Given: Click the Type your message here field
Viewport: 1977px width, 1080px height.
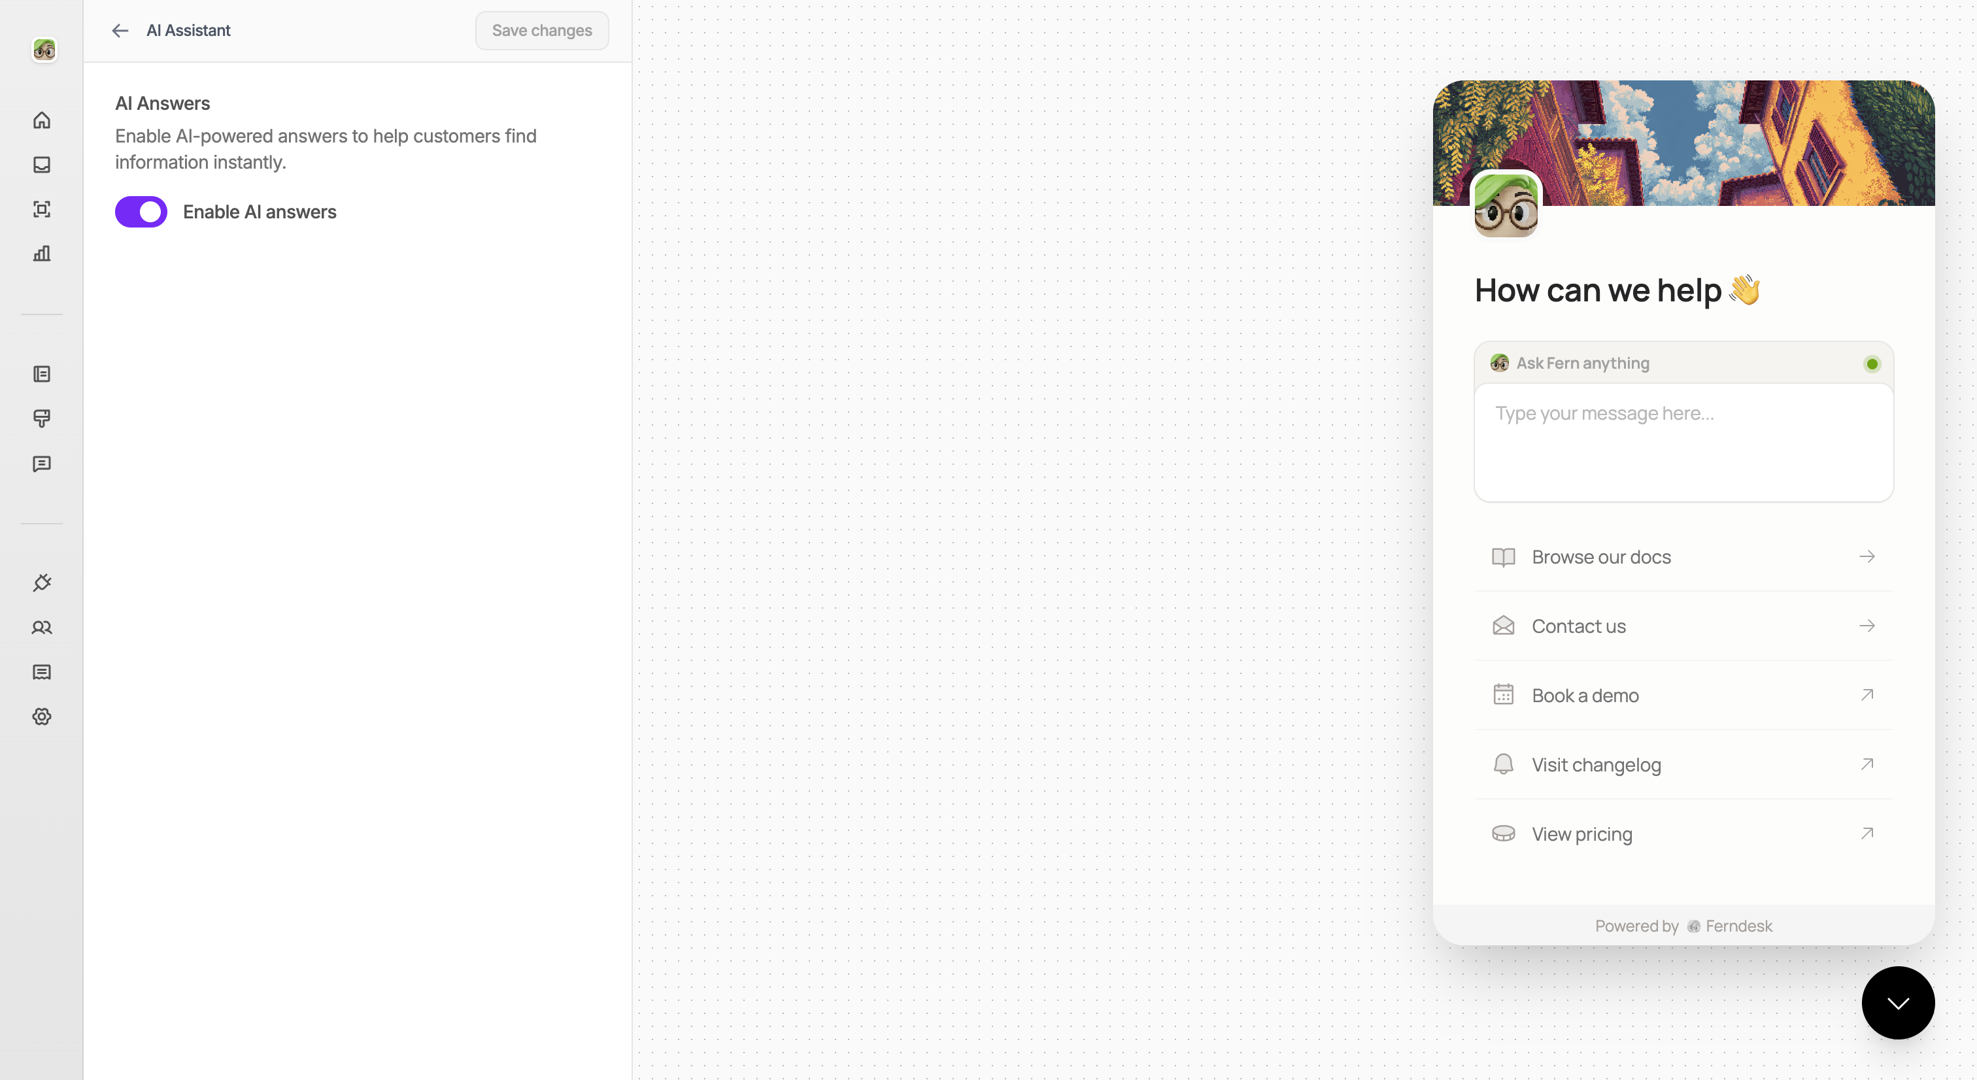Looking at the screenshot, I should (x=1684, y=443).
